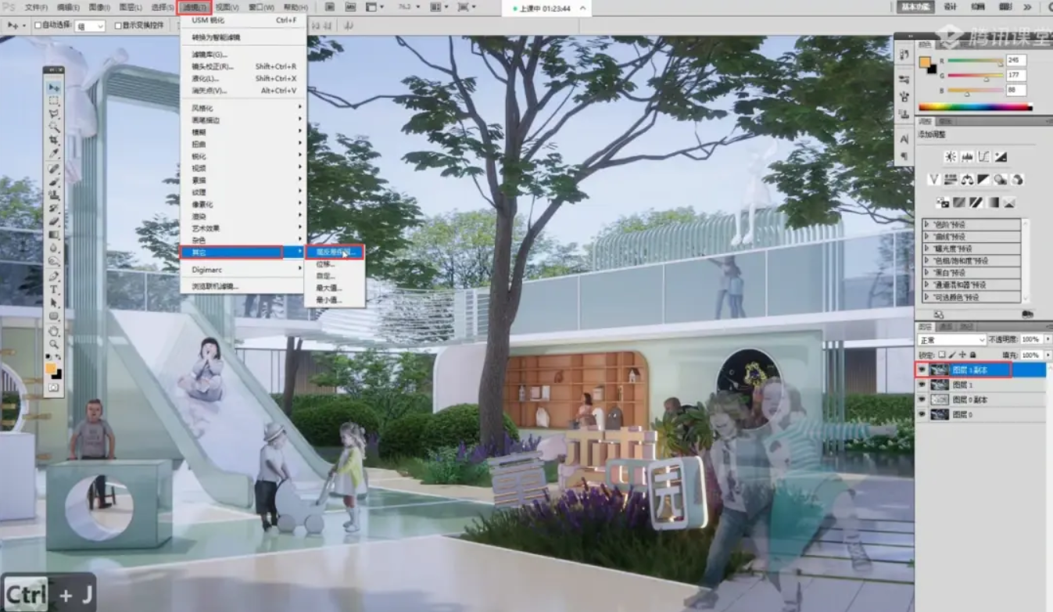Enable the 自动选择 checkbox
Image resolution: width=1053 pixels, height=612 pixels.
[x=38, y=25]
